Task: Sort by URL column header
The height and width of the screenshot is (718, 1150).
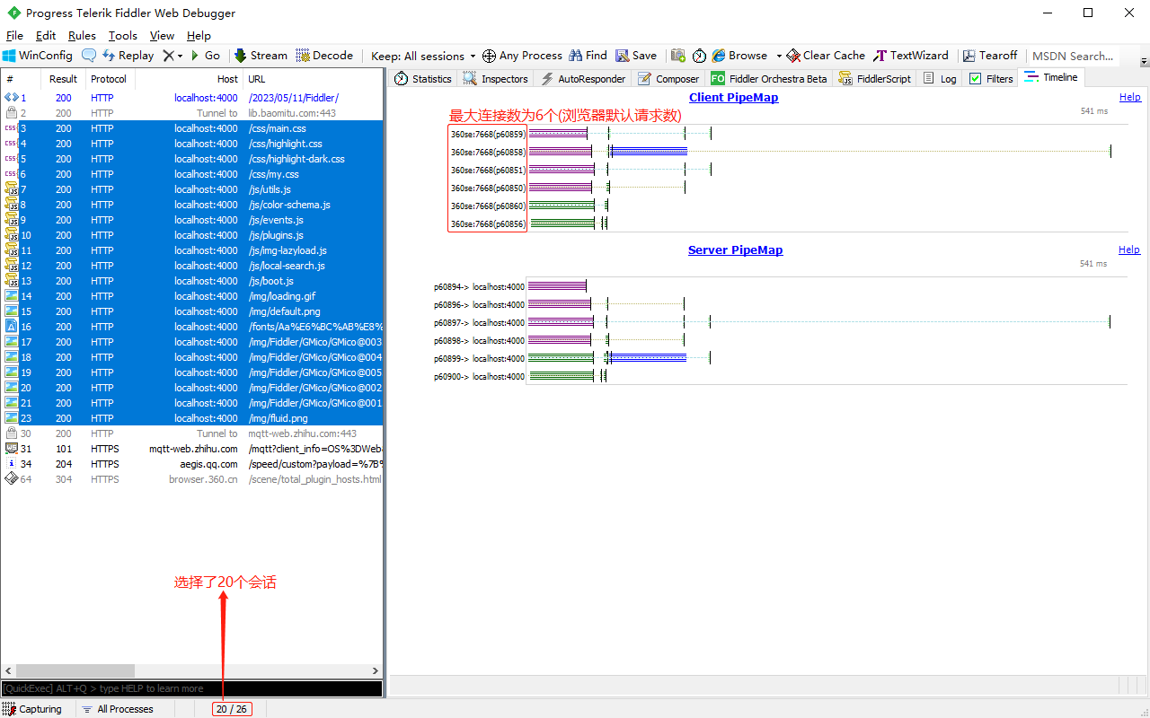Action: [313, 79]
